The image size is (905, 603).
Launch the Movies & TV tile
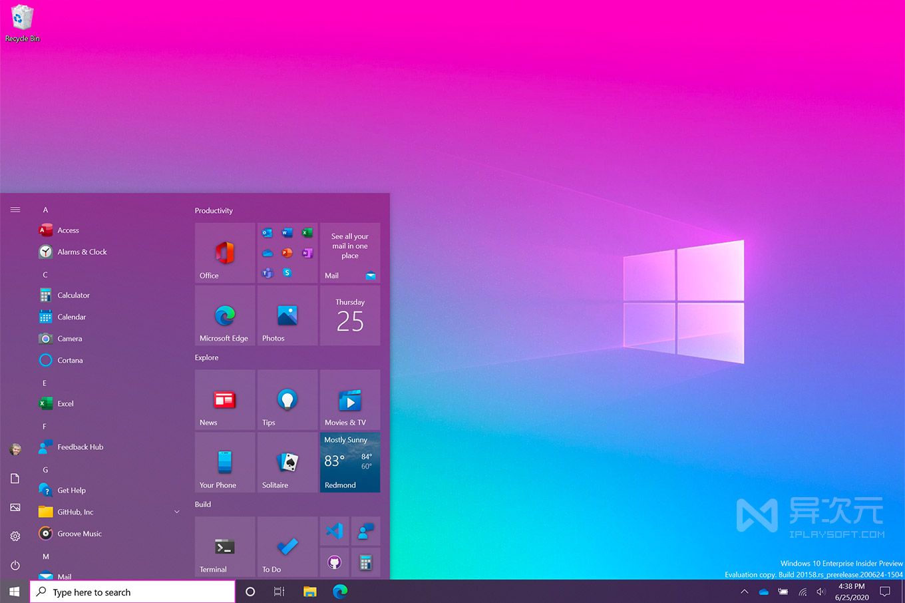coord(349,399)
